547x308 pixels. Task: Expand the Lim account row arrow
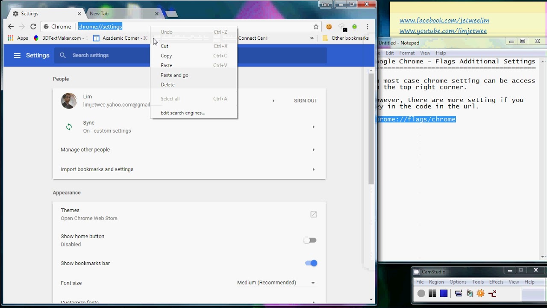tap(273, 101)
